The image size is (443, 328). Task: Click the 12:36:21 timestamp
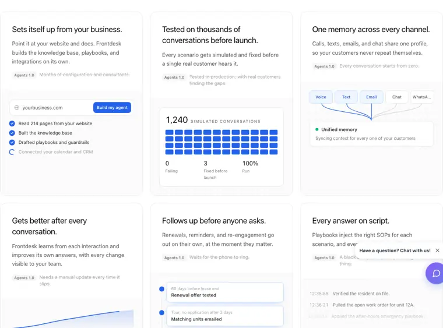[319, 305]
